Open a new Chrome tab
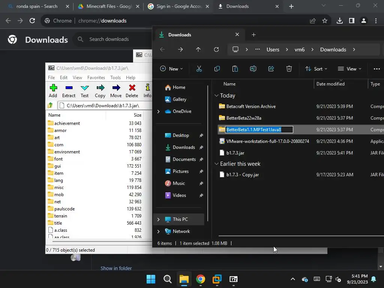Image resolution: width=384 pixels, height=288 pixels. 291,6
